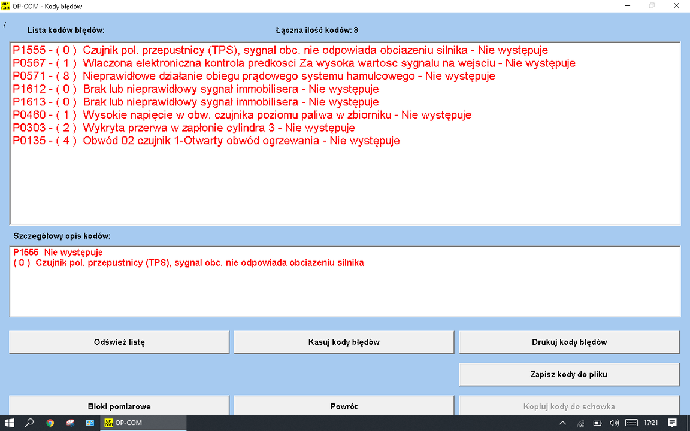
Task: Open the notification Action Center
Action: pyautogui.click(x=672, y=423)
